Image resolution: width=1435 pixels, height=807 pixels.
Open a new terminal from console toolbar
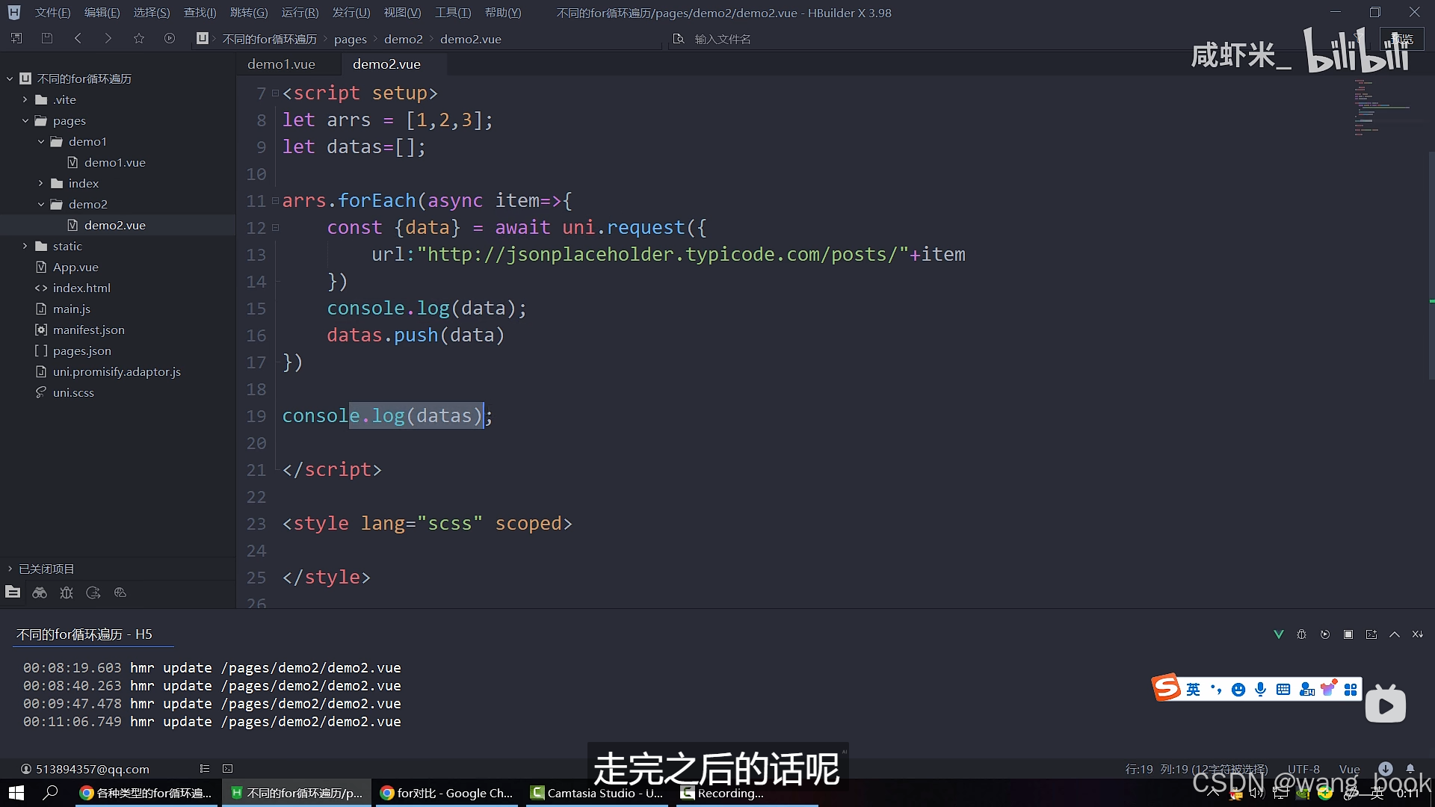tap(1371, 634)
